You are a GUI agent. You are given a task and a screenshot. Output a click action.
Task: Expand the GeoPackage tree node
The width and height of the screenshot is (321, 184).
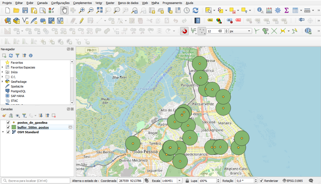click(x=2, y=82)
